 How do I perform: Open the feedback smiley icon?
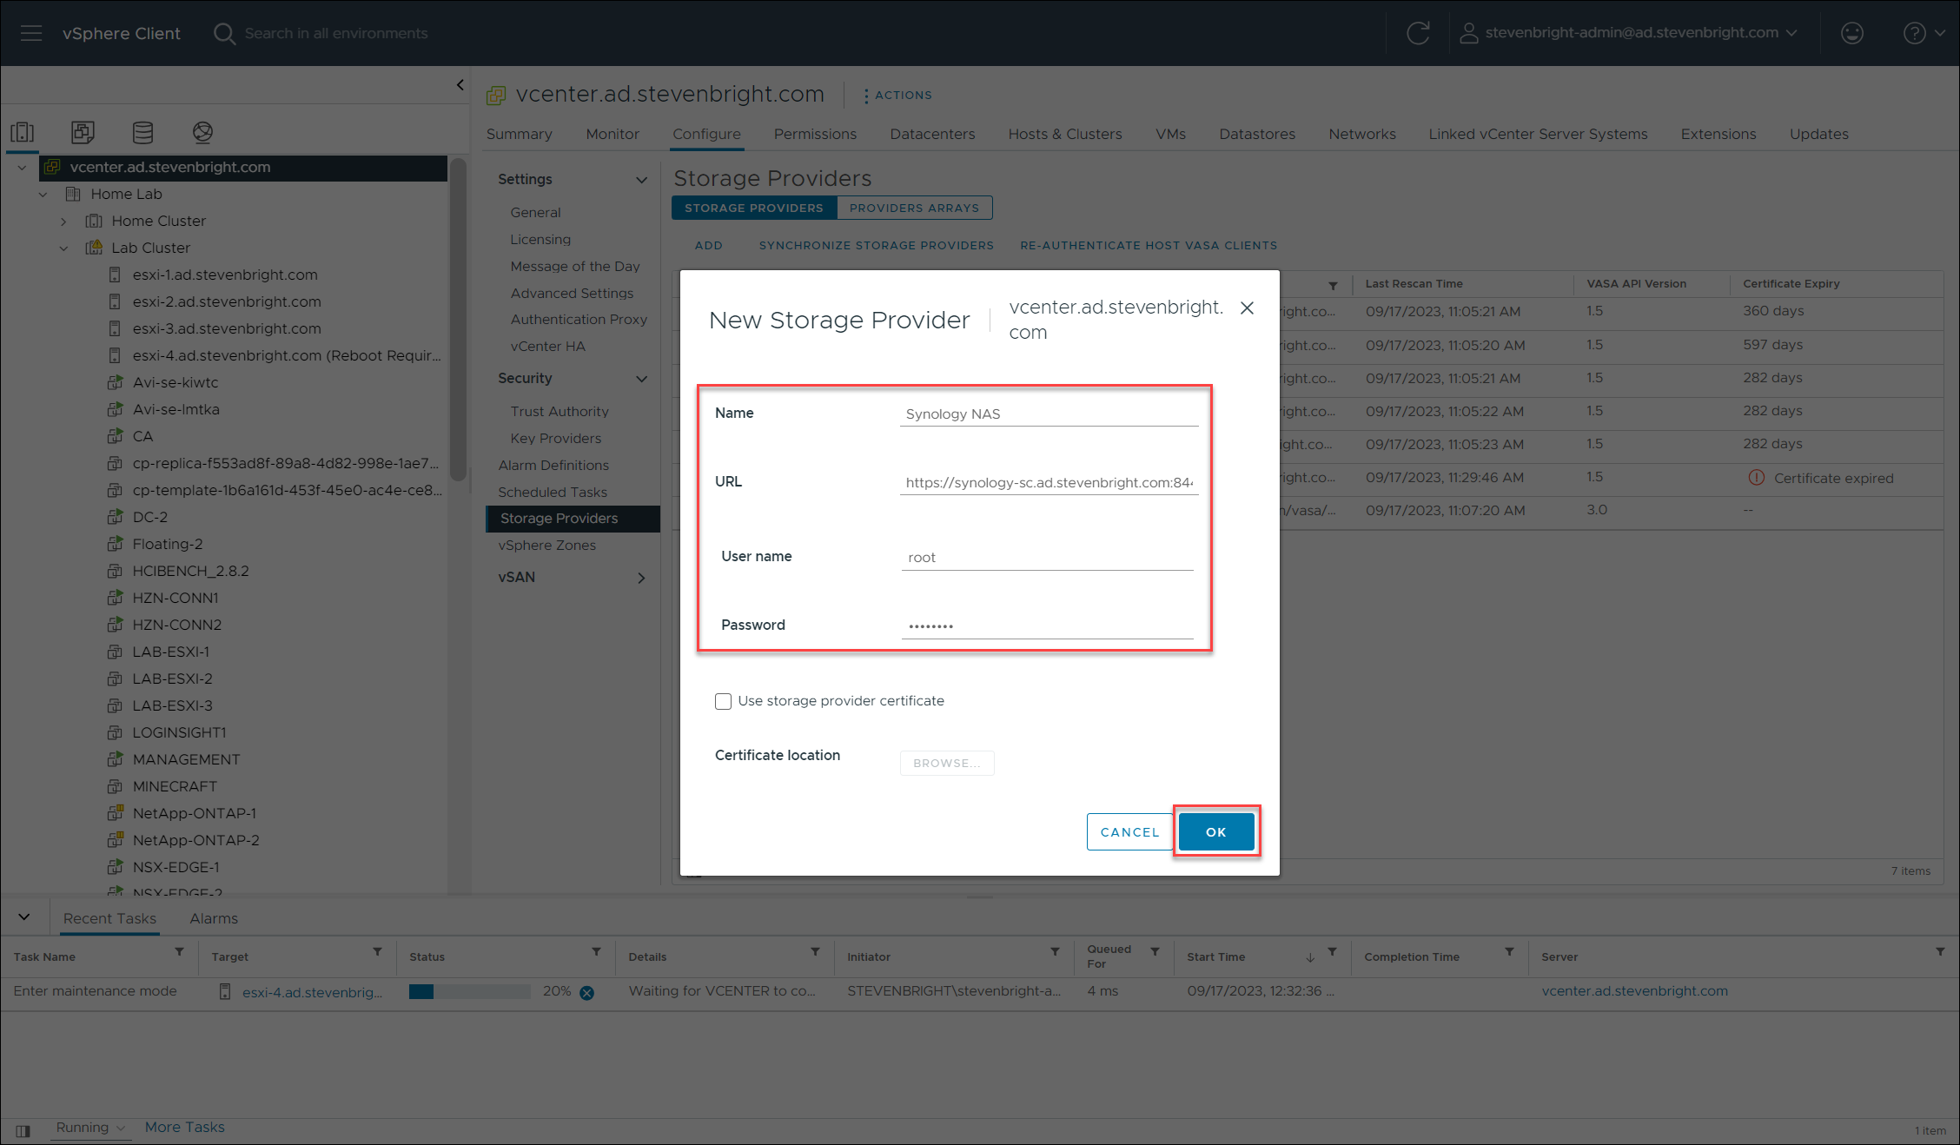pyautogui.click(x=1852, y=33)
